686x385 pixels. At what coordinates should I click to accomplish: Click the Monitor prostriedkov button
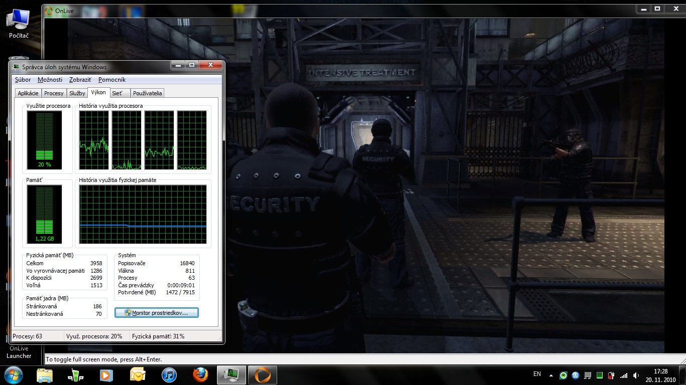tap(157, 313)
